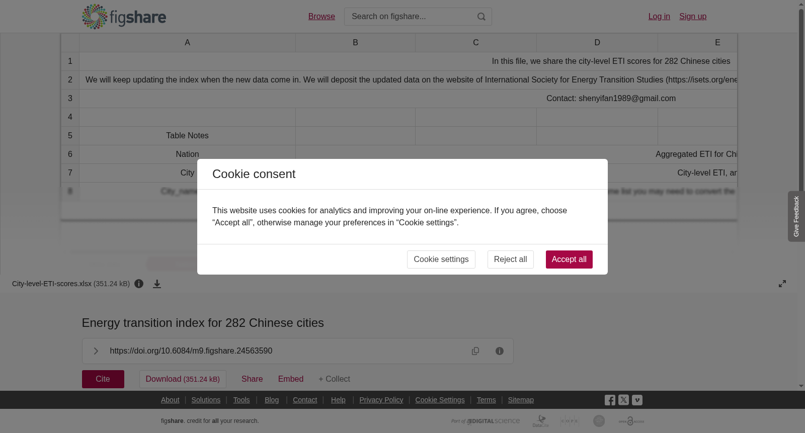Open Blog footer link
The width and height of the screenshot is (805, 433).
pos(272,400)
